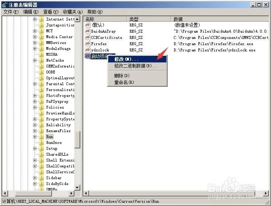Click the Registry Editor title bar icon
This screenshot has width=271, height=206.
(5, 5)
